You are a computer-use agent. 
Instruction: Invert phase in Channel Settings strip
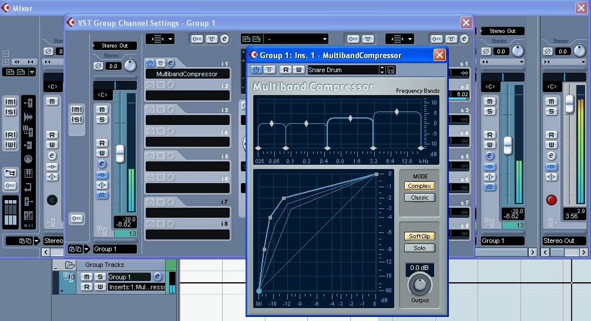(98, 66)
